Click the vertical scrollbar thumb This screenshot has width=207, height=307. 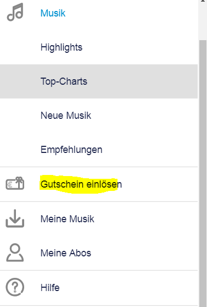[203, 173]
